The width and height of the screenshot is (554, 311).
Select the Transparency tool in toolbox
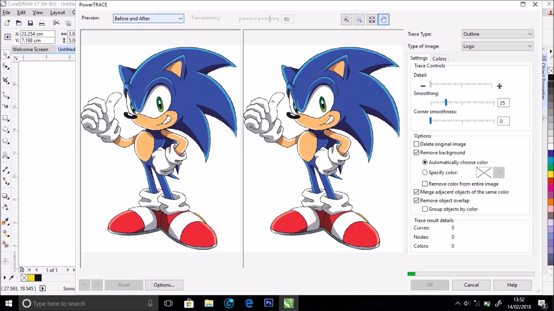point(6,207)
